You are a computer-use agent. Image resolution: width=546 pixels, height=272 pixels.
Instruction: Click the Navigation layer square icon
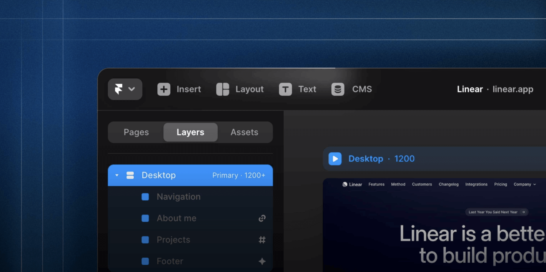point(145,197)
